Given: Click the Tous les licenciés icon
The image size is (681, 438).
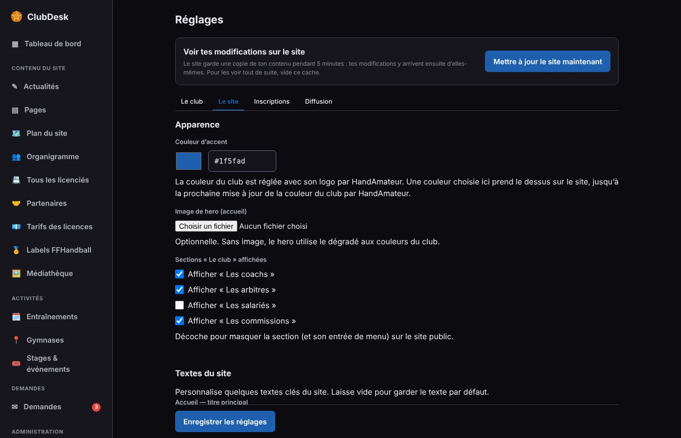Looking at the screenshot, I should tap(16, 180).
